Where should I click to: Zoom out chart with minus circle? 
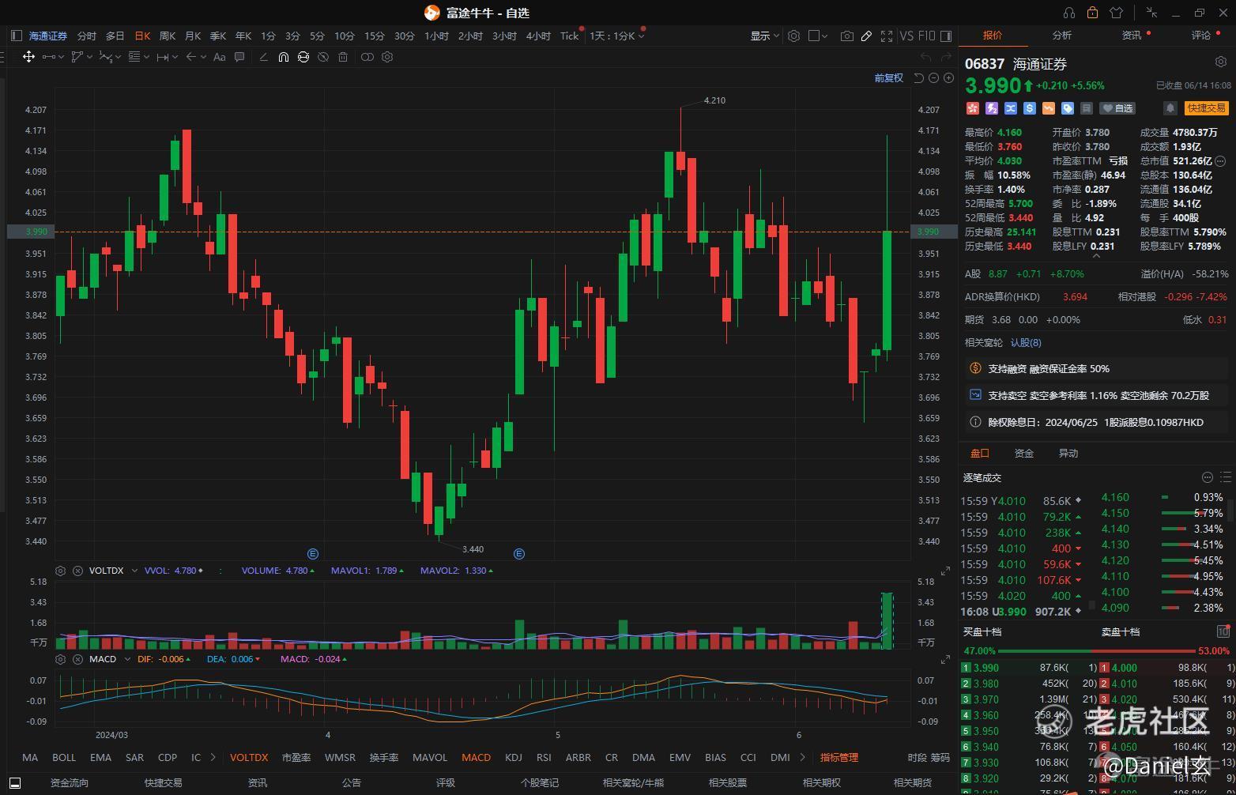point(933,77)
